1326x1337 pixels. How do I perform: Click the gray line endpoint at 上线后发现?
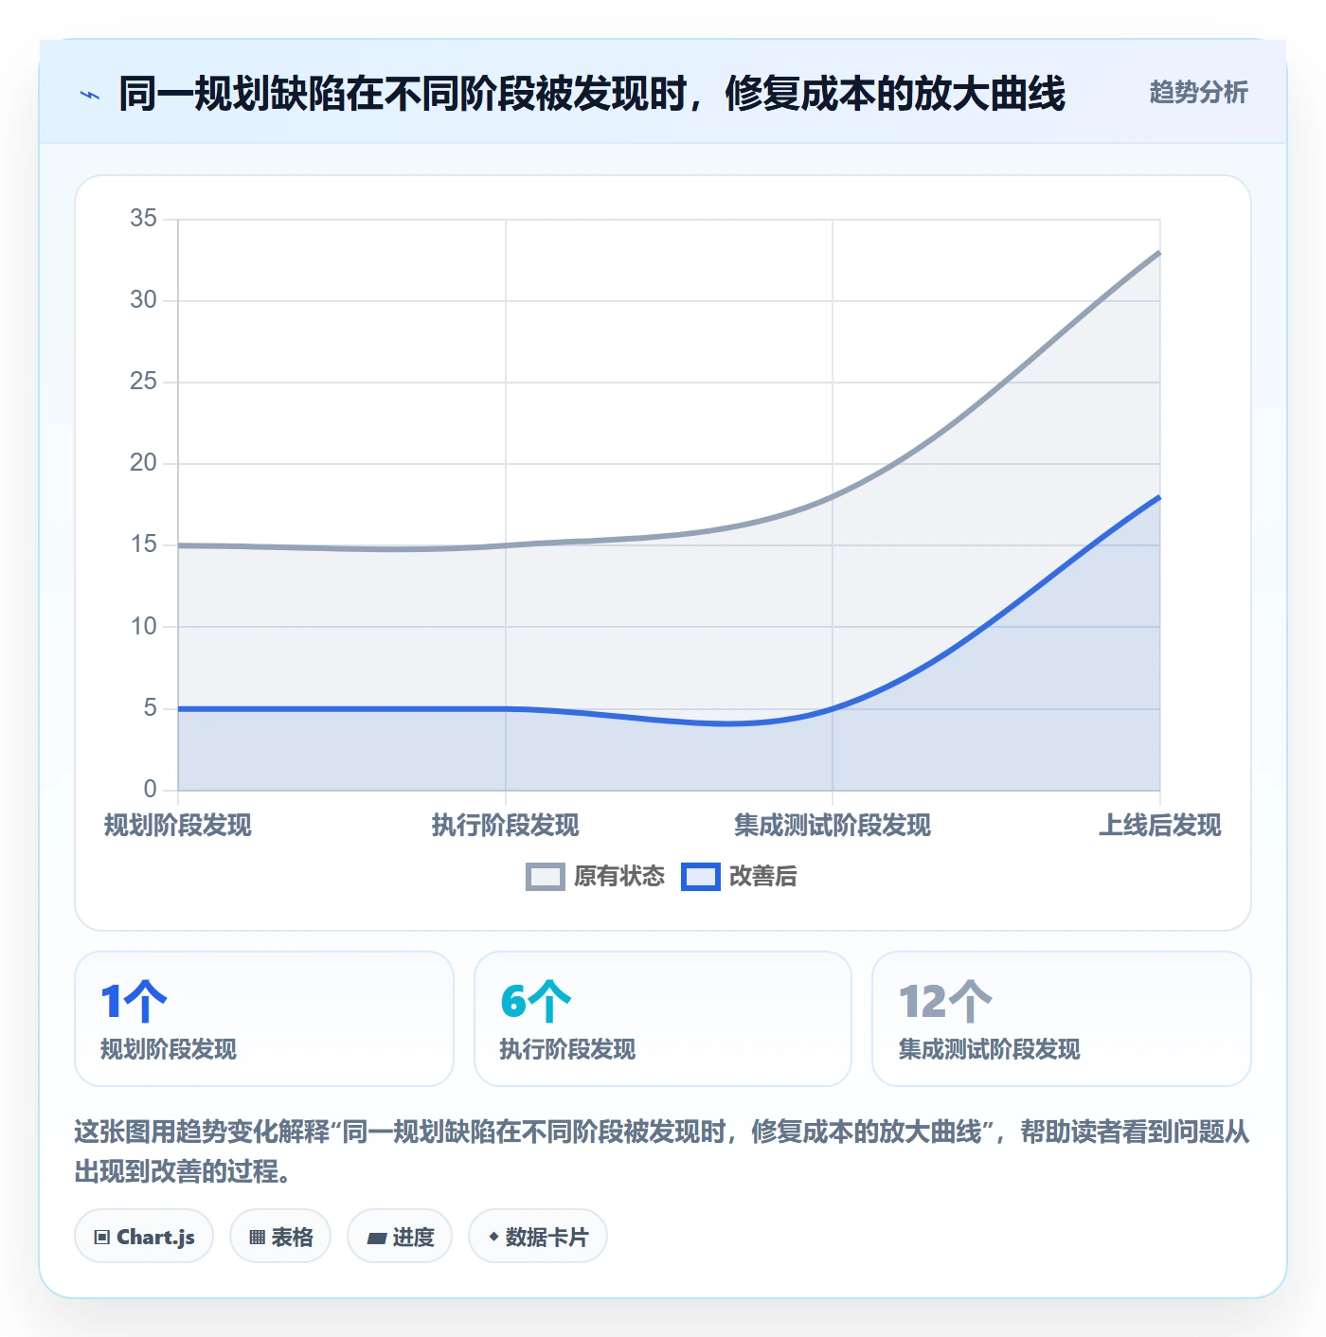click(x=1159, y=253)
